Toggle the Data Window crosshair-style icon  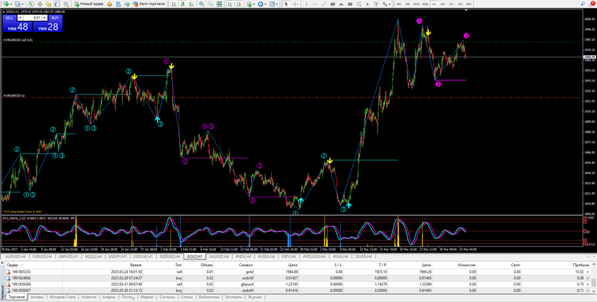pyautogui.click(x=40, y=4)
